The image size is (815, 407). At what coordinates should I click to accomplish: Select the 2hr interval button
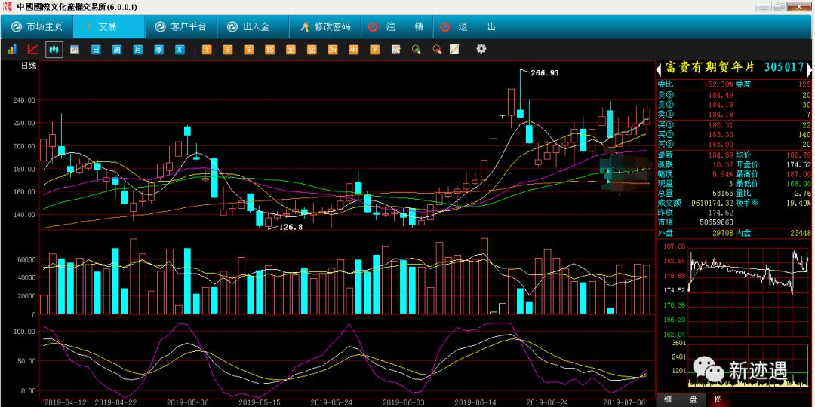pyautogui.click(x=333, y=50)
